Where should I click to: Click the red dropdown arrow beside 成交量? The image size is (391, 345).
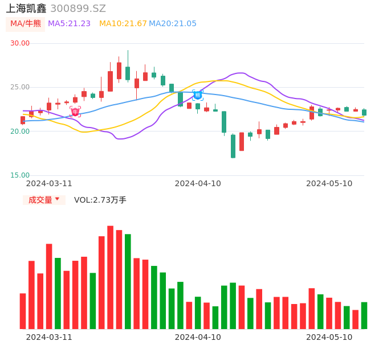(57, 199)
